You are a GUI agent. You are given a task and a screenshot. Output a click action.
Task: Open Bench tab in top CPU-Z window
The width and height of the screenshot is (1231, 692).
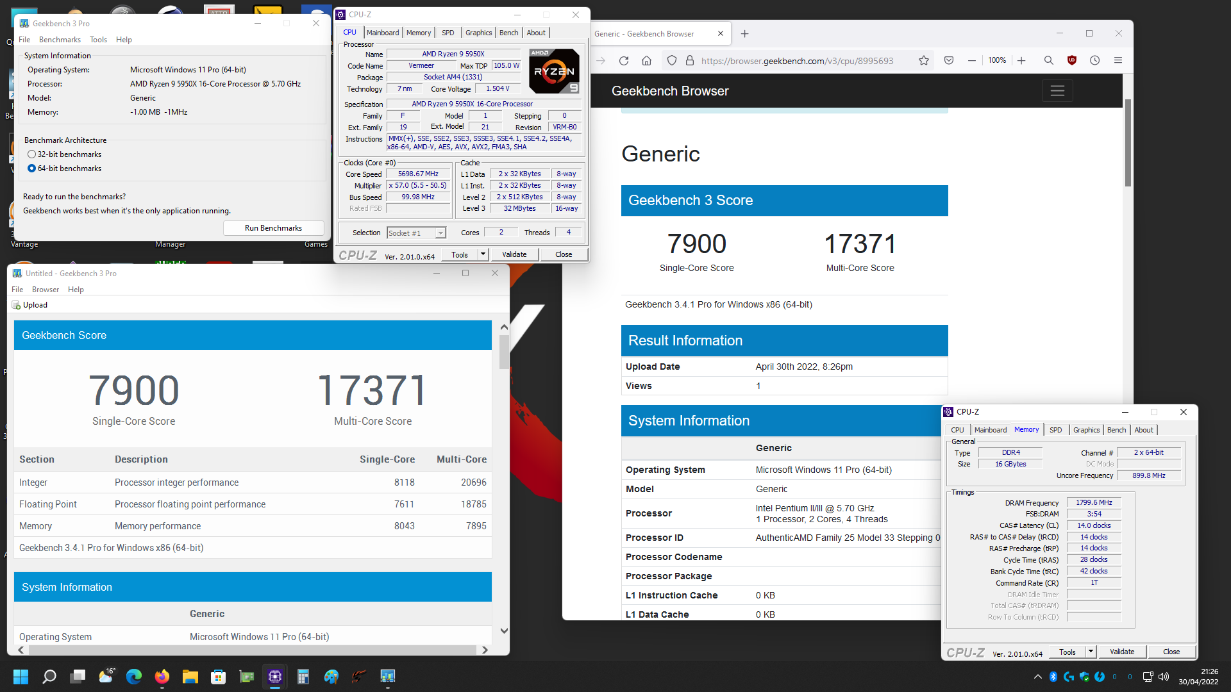[x=509, y=33]
